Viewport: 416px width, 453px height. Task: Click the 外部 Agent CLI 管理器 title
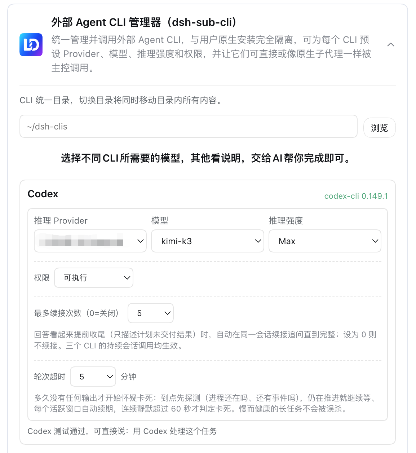click(144, 22)
